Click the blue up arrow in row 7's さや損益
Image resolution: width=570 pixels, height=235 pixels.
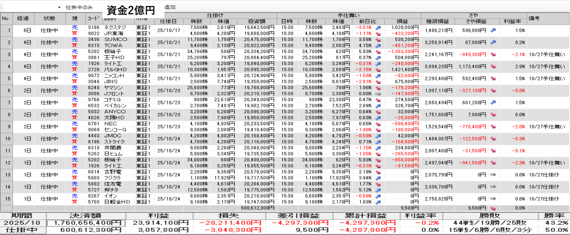(493, 103)
